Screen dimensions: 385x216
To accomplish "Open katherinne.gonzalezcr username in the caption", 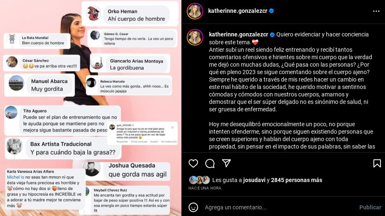I will (x=238, y=34).
